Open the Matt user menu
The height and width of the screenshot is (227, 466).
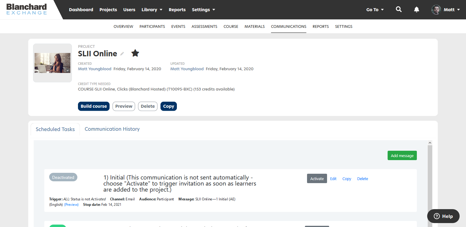(x=452, y=10)
